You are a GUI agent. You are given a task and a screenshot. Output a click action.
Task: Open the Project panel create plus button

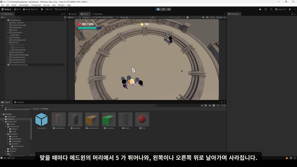click(2, 106)
